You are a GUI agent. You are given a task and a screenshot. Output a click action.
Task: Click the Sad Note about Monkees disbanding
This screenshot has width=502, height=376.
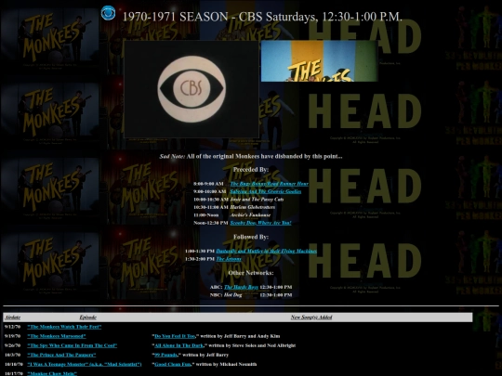tap(251, 156)
